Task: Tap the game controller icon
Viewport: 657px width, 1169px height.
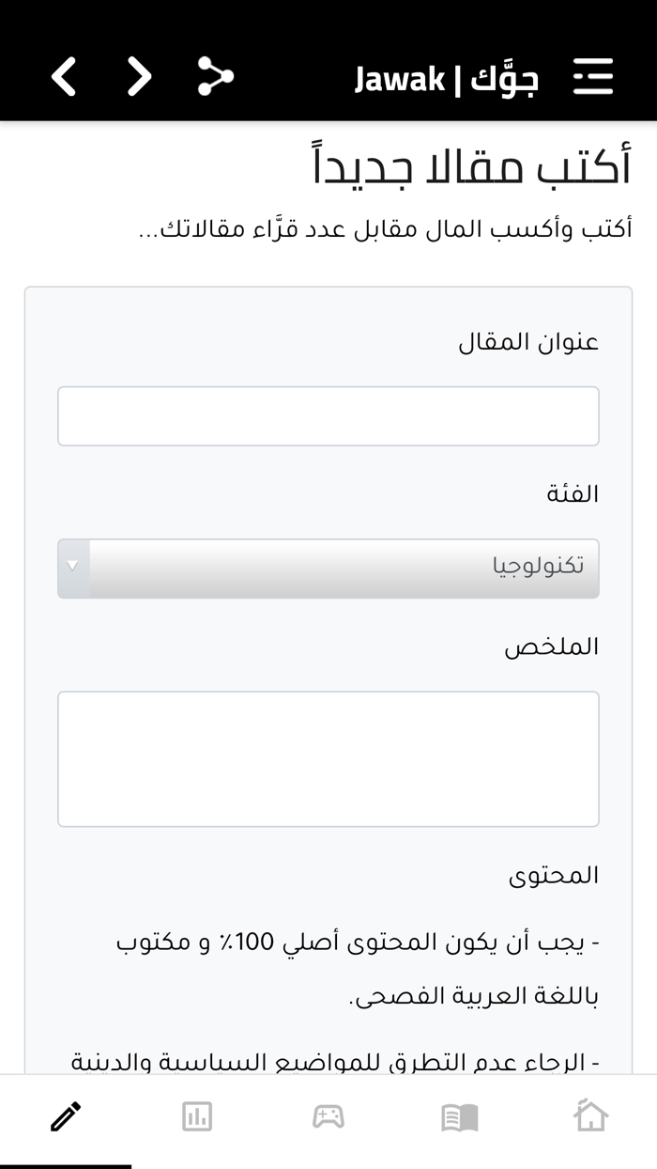Action: [x=328, y=1116]
